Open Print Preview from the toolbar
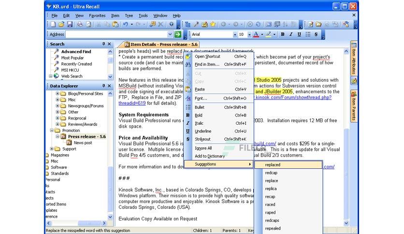This screenshot has height=234, width=404. tap(88, 24)
